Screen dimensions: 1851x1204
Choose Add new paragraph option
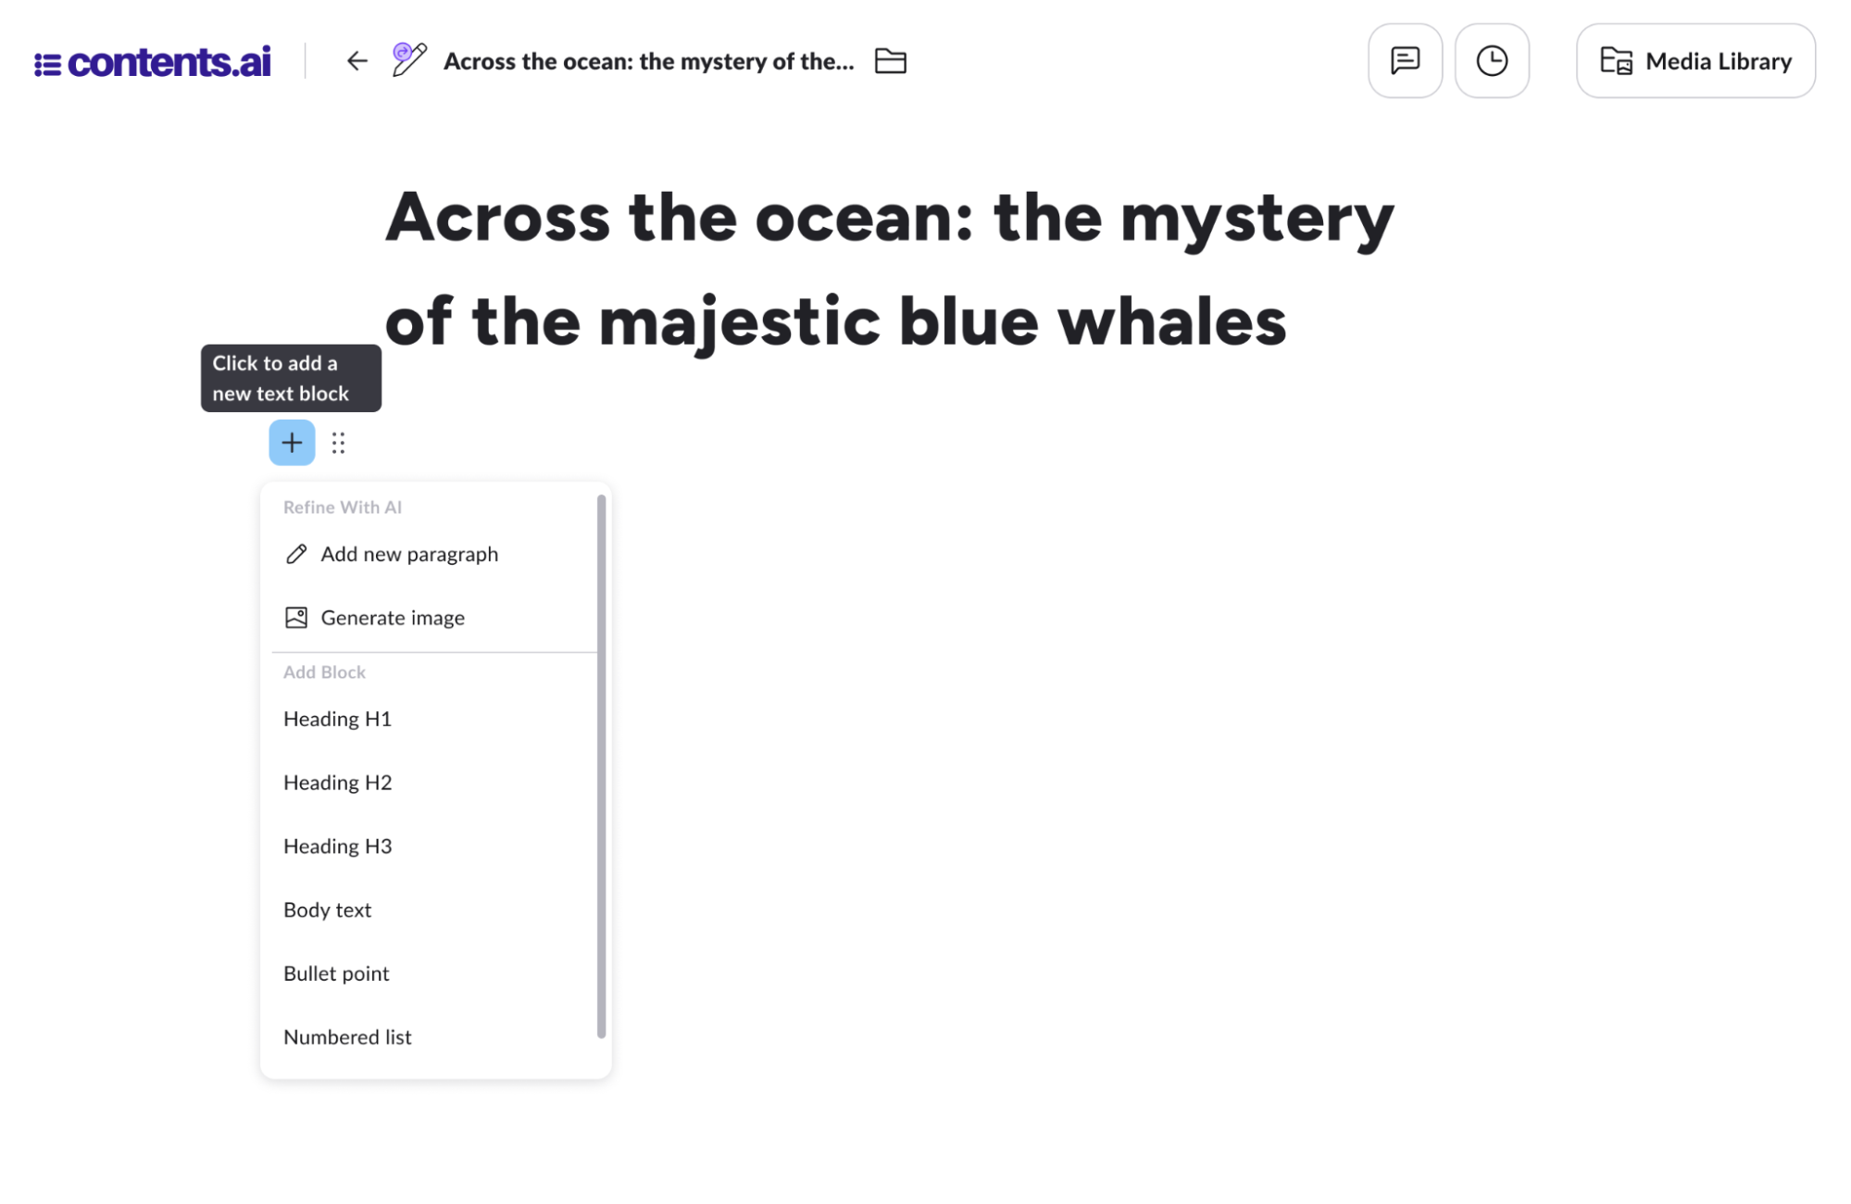[x=409, y=554]
